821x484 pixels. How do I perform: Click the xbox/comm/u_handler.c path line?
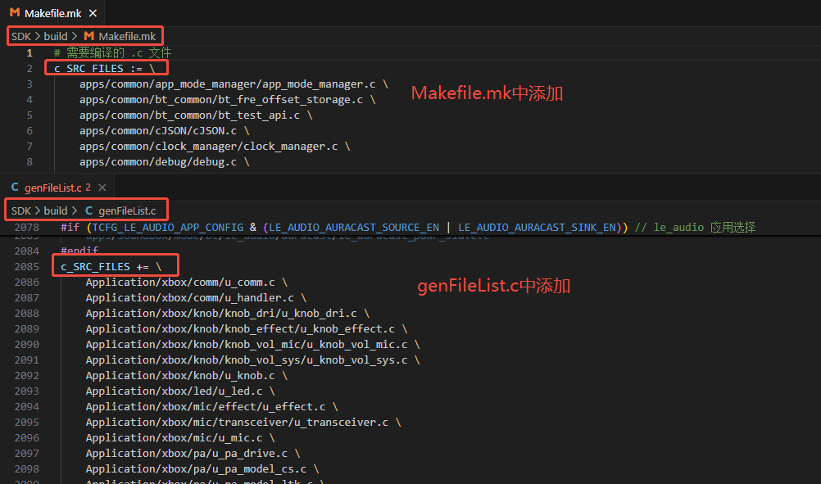pos(196,298)
